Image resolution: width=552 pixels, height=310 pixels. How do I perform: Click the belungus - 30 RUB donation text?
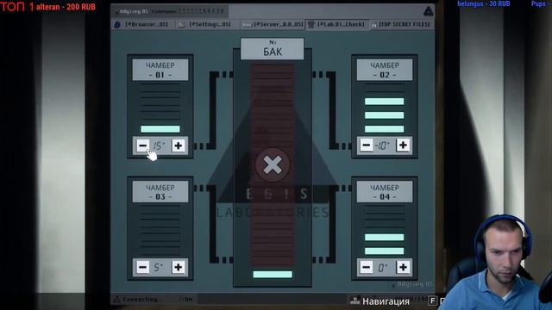484,3
